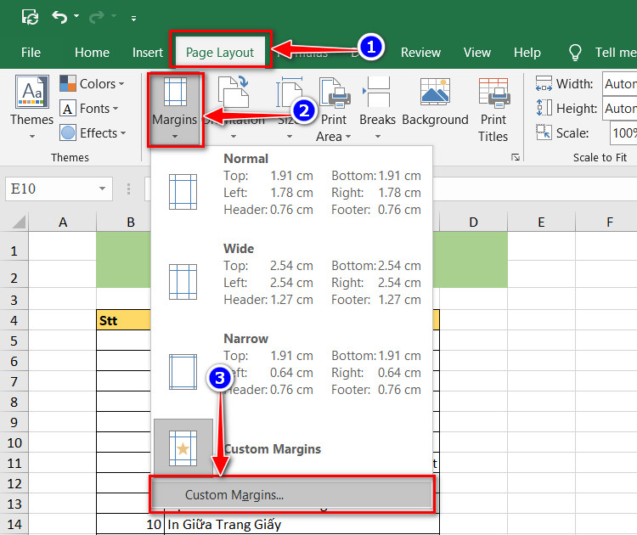
Task: Open the Themes gallery icon
Action: coord(32,92)
